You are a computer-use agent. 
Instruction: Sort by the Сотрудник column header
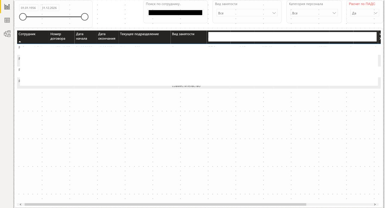[33, 37]
